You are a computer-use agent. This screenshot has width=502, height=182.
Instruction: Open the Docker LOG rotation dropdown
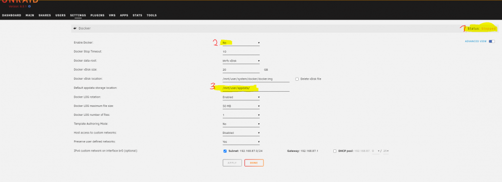tap(241, 97)
